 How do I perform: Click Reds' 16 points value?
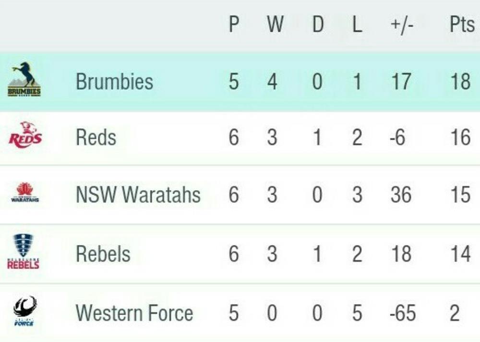coord(460,138)
